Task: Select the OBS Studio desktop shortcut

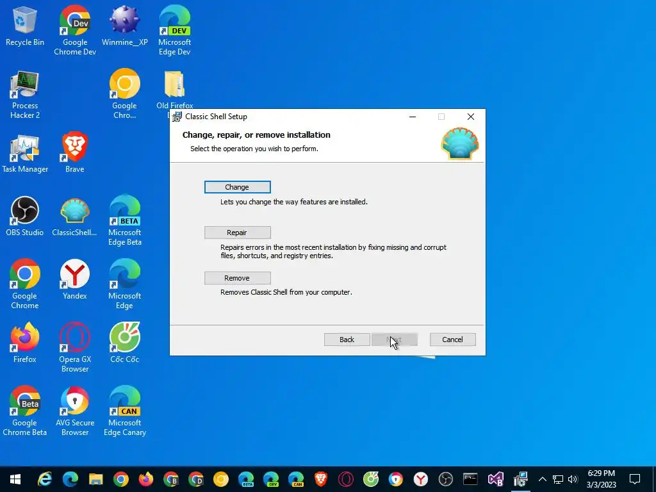Action: point(25,216)
